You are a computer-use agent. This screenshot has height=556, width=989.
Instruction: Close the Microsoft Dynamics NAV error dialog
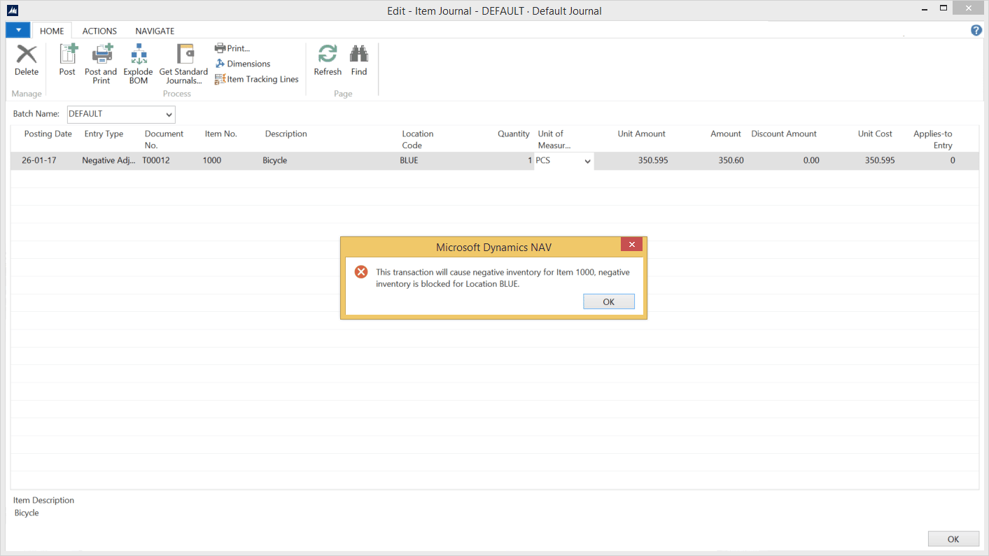pos(631,244)
